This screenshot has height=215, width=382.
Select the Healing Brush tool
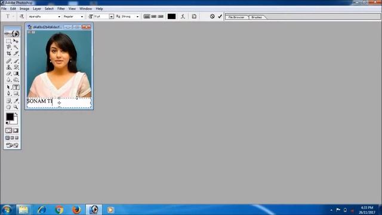(9, 61)
